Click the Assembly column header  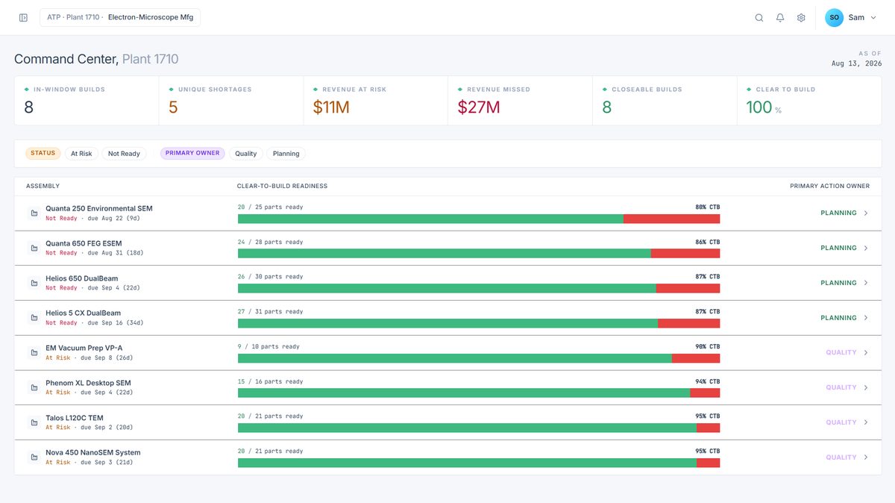43,186
